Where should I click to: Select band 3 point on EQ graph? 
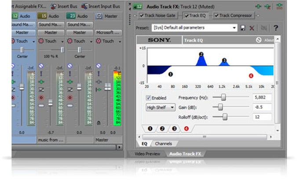224,60
